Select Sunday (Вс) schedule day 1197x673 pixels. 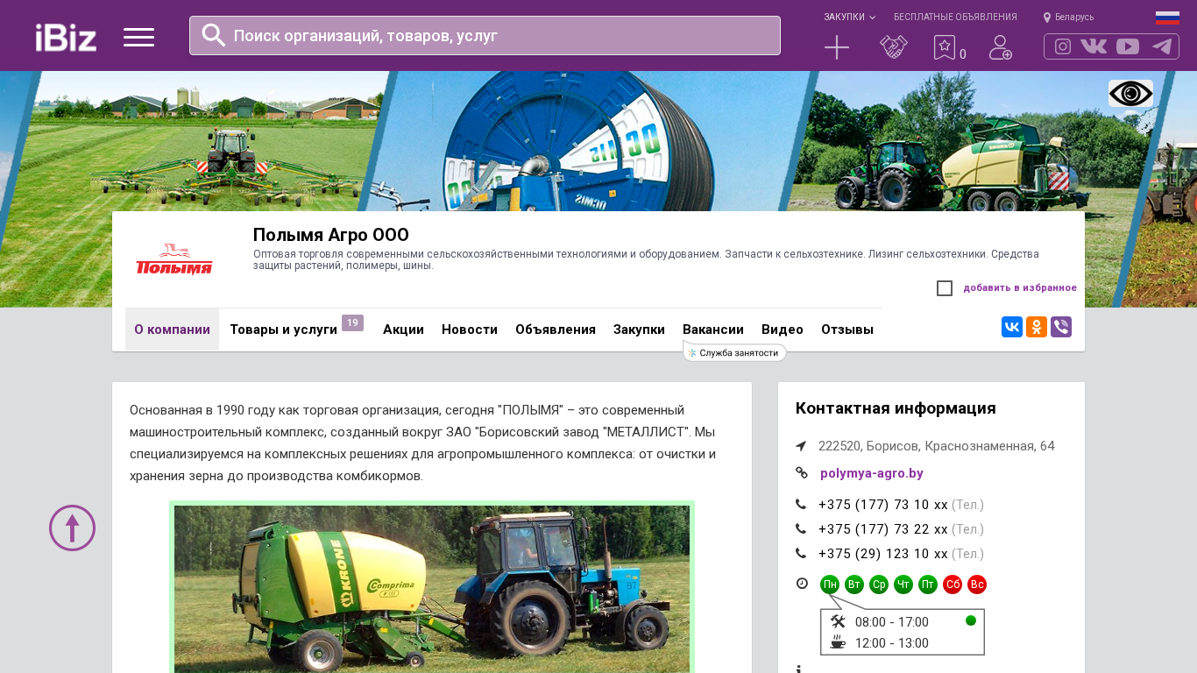click(977, 584)
